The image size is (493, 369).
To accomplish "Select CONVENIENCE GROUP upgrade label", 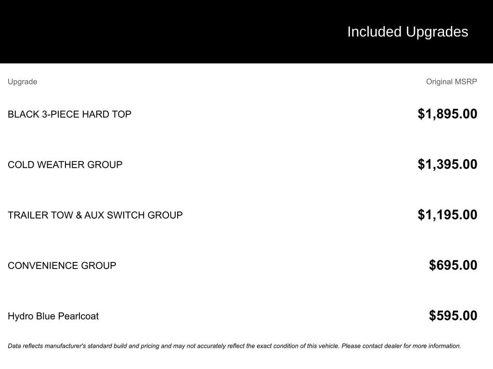I will pos(62,266).
